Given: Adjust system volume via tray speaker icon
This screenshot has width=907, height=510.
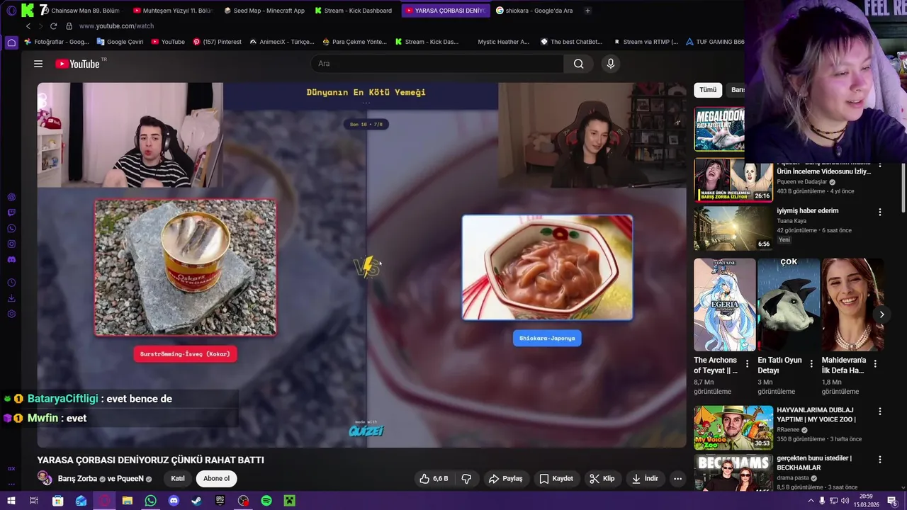Looking at the screenshot, I should click(x=845, y=501).
